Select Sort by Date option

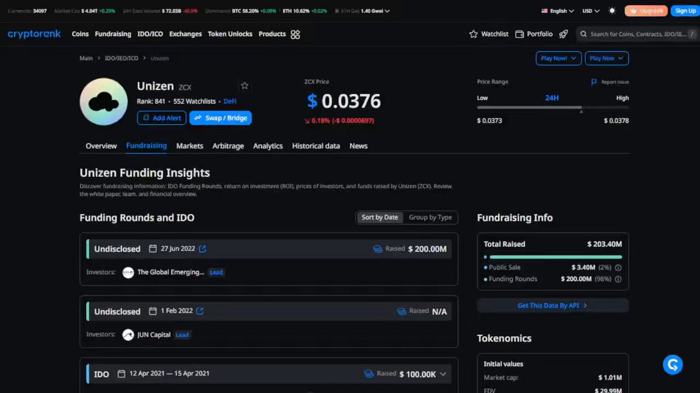[x=380, y=217]
